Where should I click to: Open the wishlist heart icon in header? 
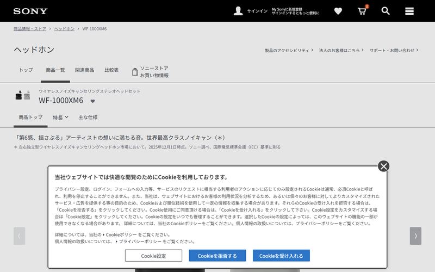click(x=338, y=11)
